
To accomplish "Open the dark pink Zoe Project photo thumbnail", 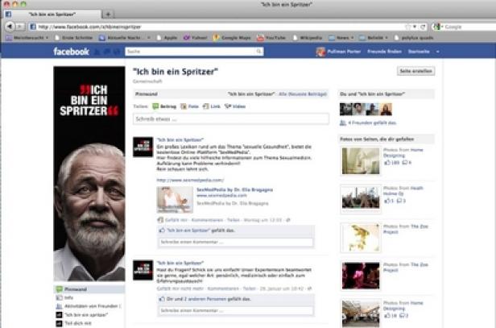I will [361, 276].
